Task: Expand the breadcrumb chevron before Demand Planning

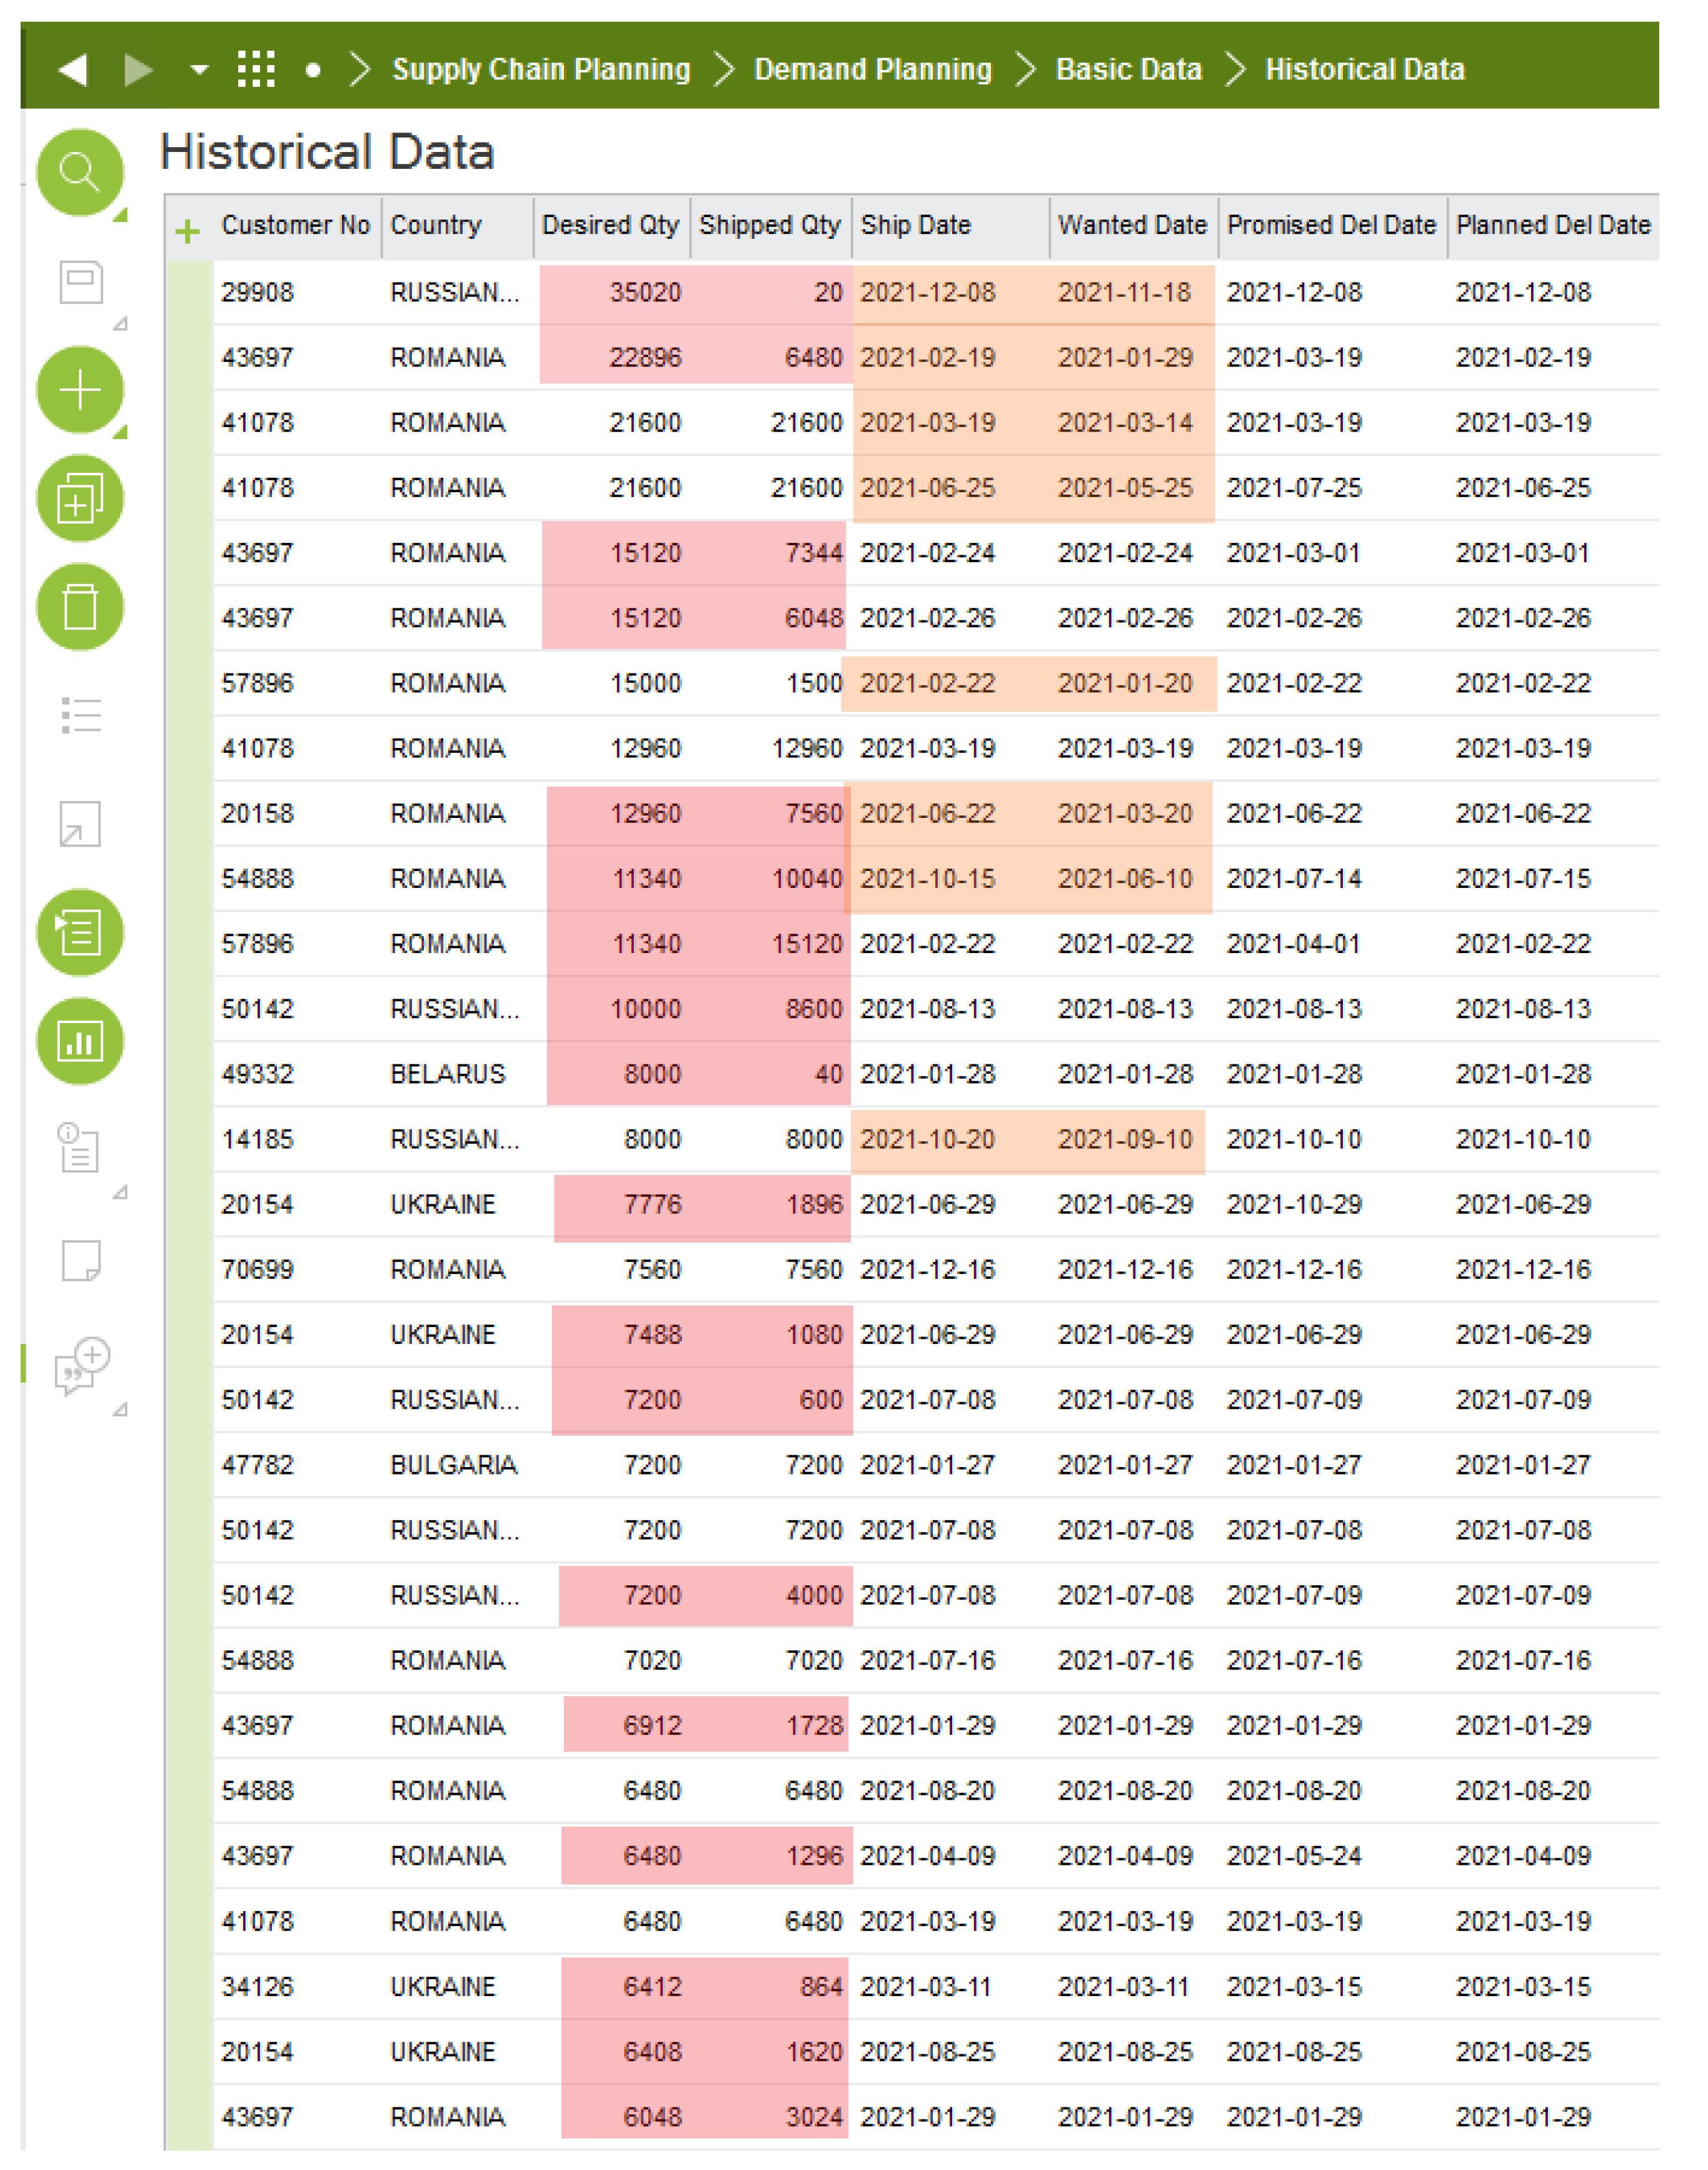Action: [725, 69]
